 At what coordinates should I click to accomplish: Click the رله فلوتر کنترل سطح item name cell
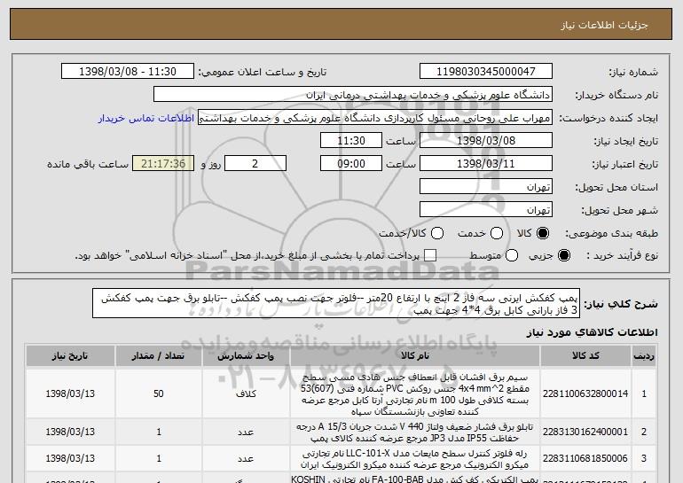415,459
